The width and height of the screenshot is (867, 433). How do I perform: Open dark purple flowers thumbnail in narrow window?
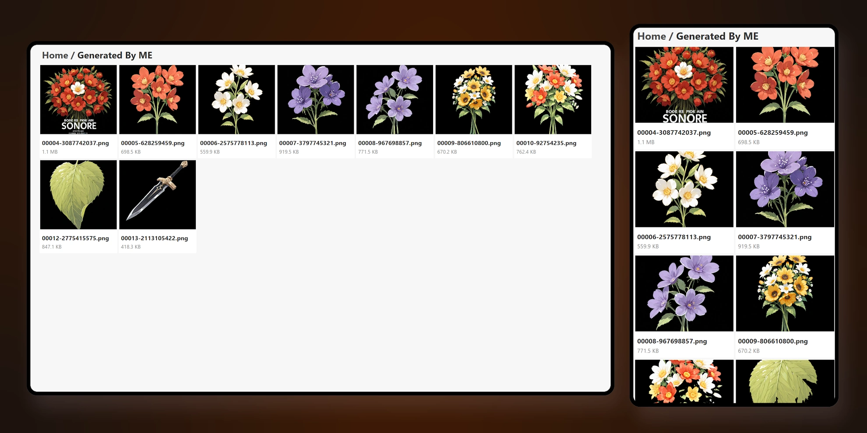coord(785,189)
